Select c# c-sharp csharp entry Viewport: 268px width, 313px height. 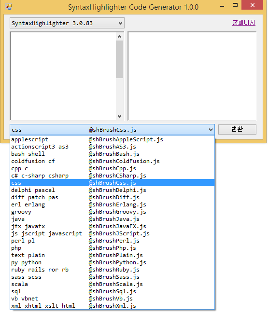pyautogui.click(x=112, y=176)
